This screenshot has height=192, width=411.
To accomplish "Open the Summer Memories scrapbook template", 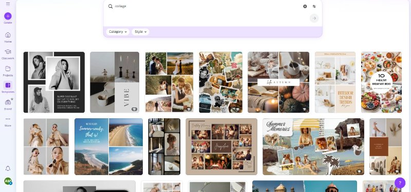I will point(313,146).
